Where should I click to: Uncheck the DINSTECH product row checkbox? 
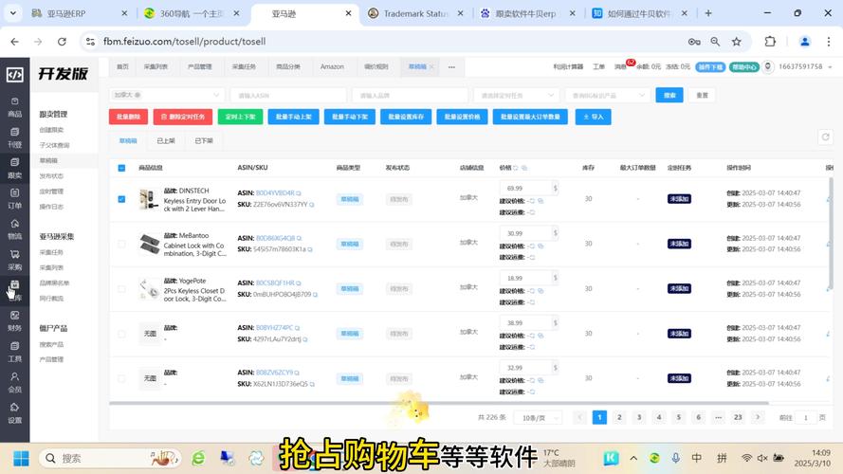coord(121,199)
